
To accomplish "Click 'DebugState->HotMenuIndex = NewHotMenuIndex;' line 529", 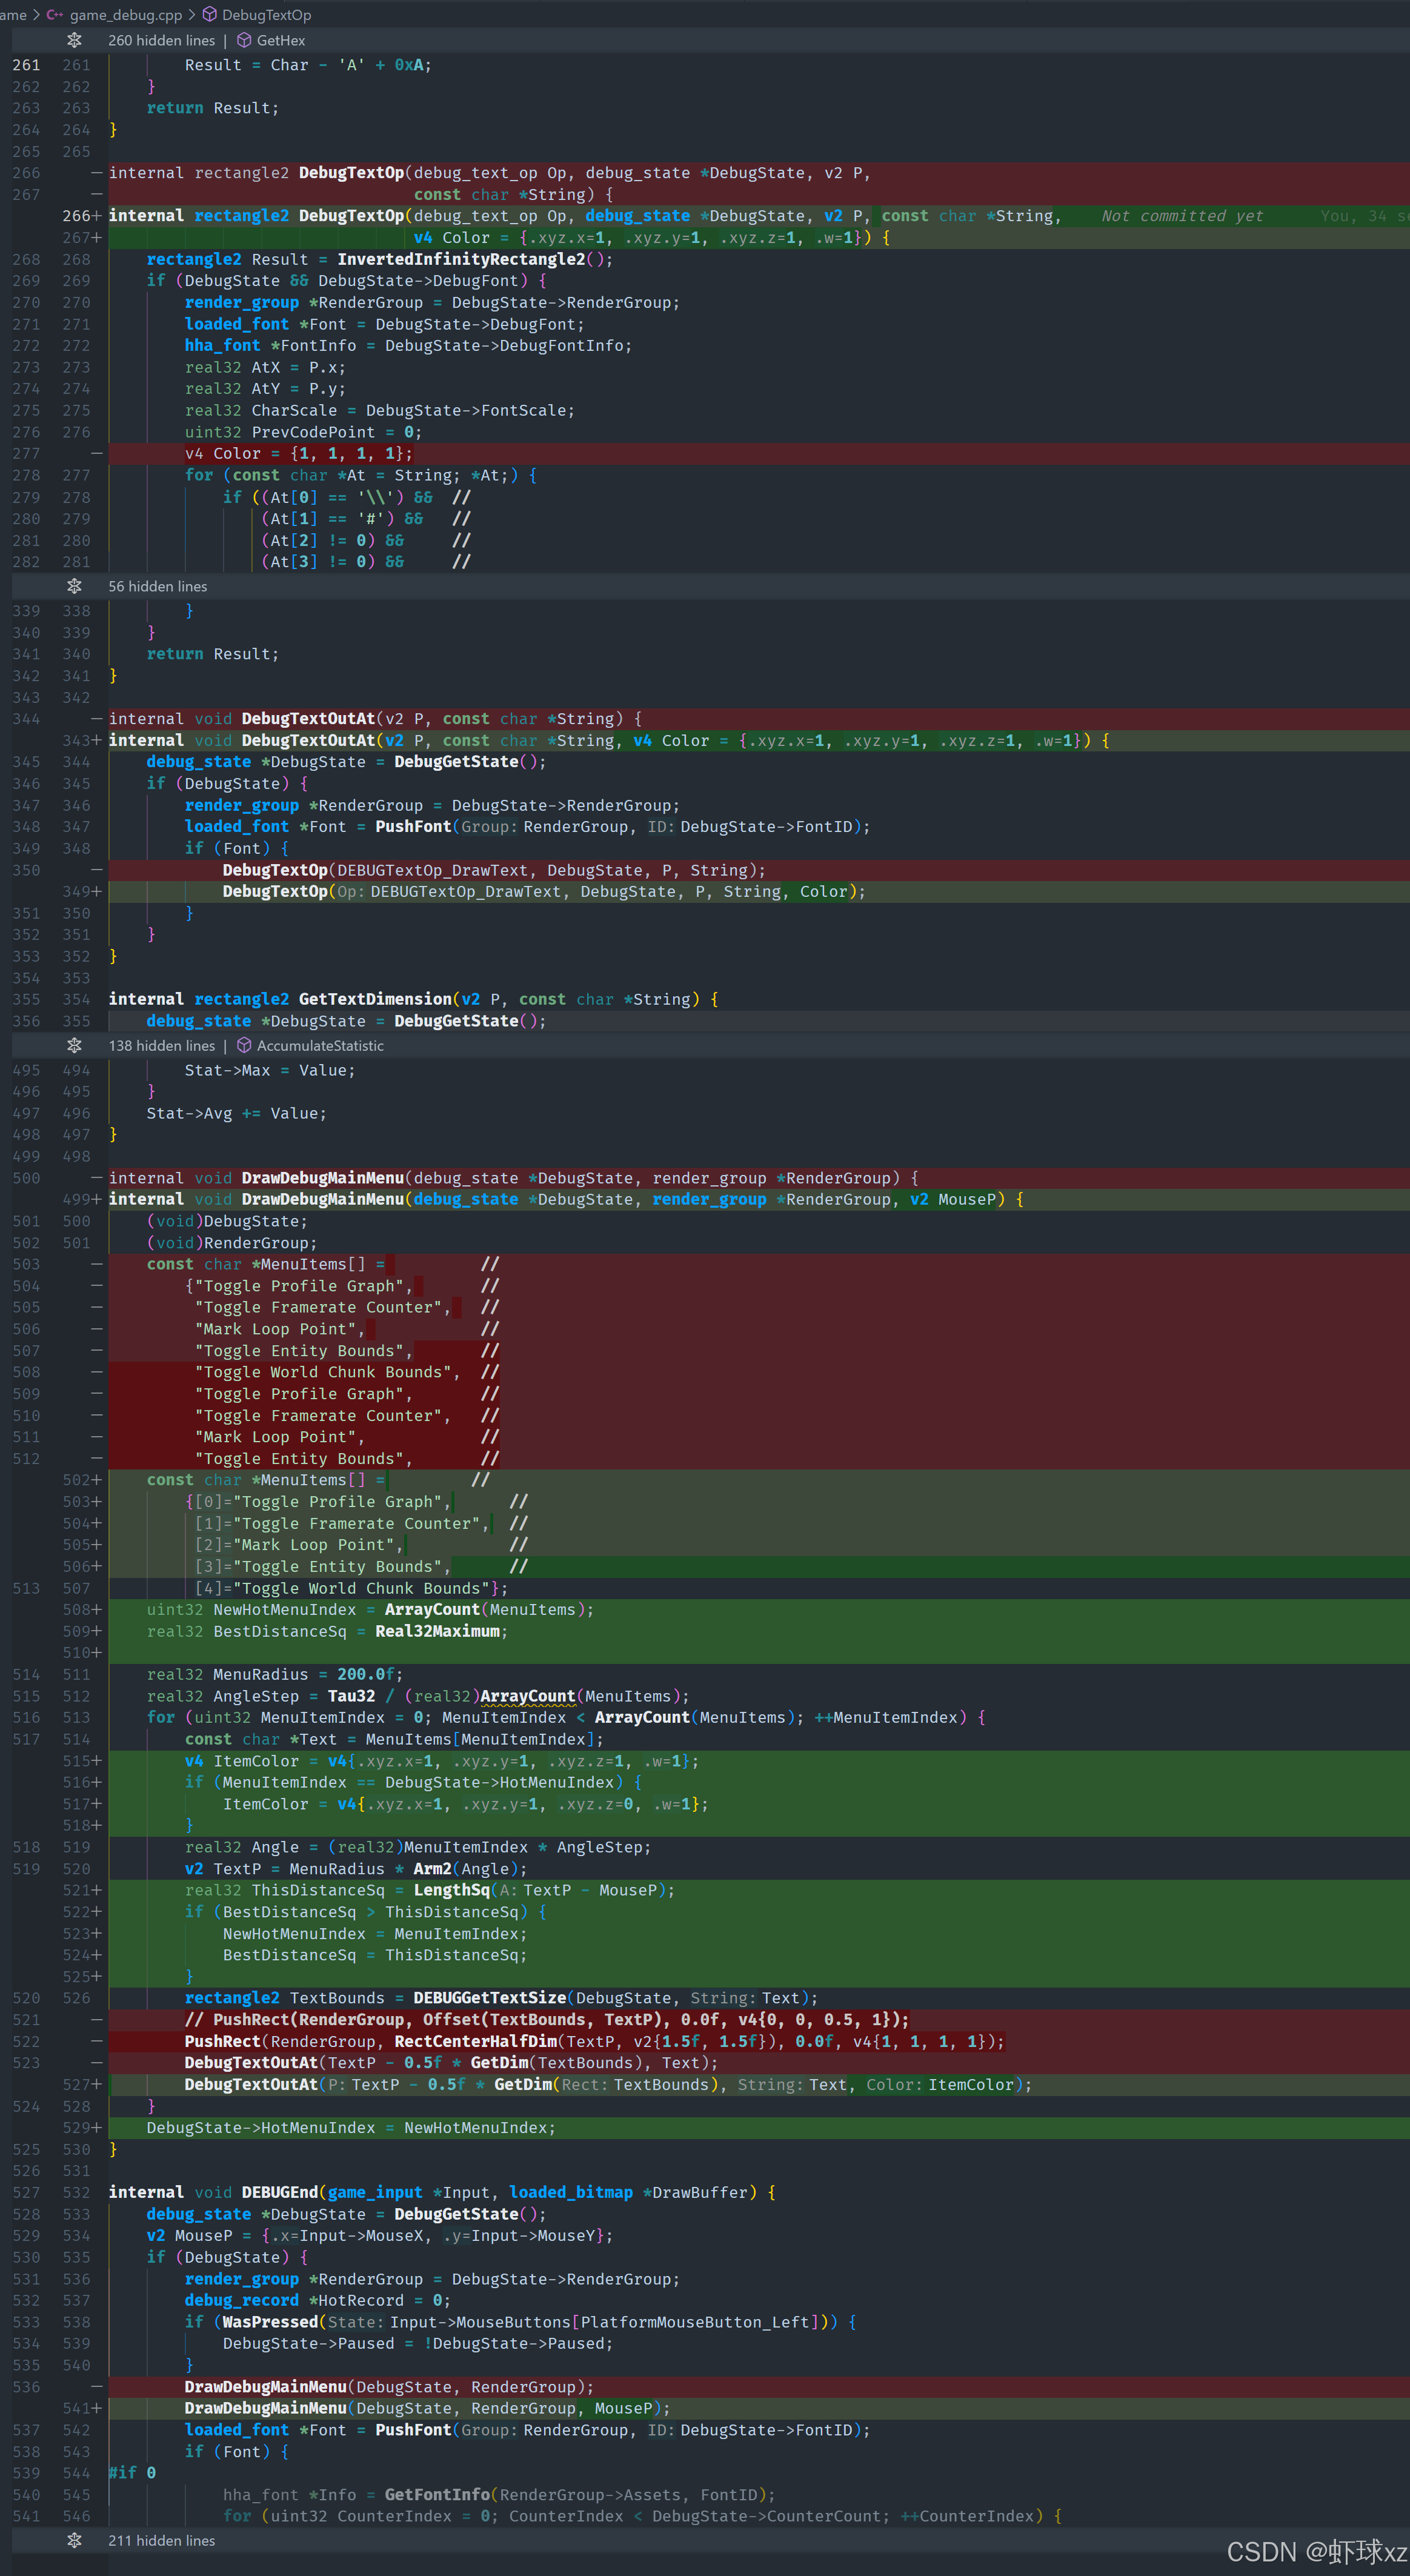I will pos(351,2128).
